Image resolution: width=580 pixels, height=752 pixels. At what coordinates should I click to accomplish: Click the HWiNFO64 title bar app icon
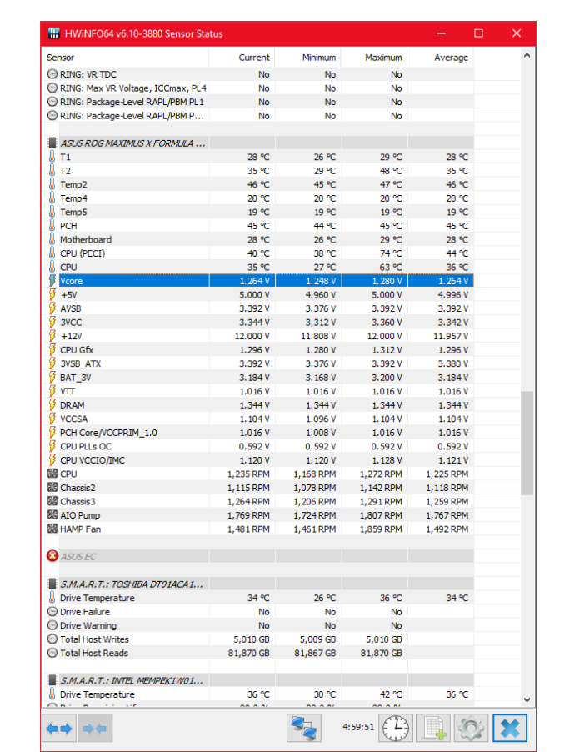[x=53, y=33]
